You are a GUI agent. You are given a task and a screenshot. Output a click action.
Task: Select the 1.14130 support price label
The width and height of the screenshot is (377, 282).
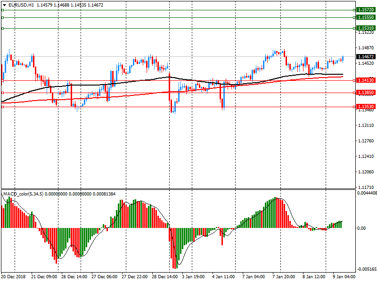click(x=365, y=81)
